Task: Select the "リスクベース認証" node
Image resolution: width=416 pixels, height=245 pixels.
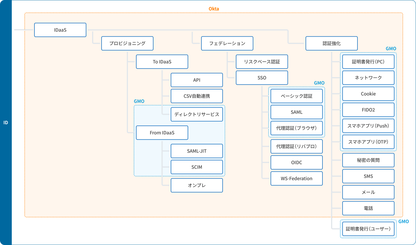Action: (262, 62)
